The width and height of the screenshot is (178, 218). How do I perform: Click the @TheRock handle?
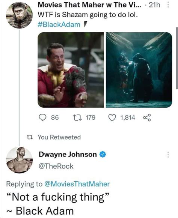[x=56, y=166]
